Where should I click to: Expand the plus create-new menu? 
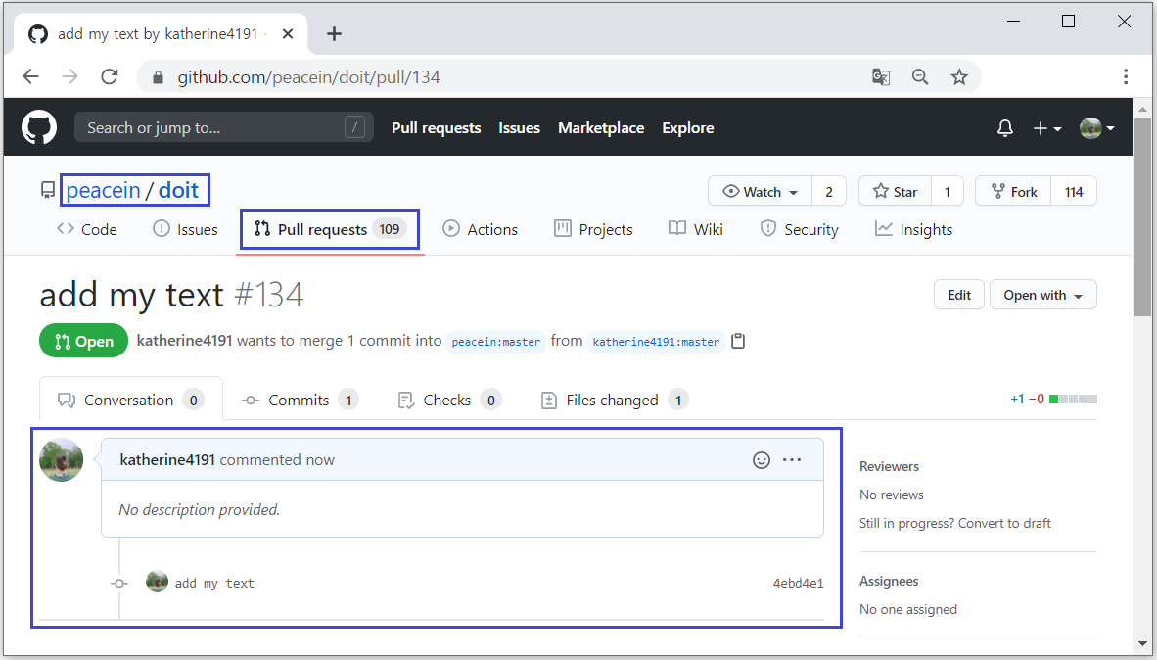click(x=1047, y=128)
